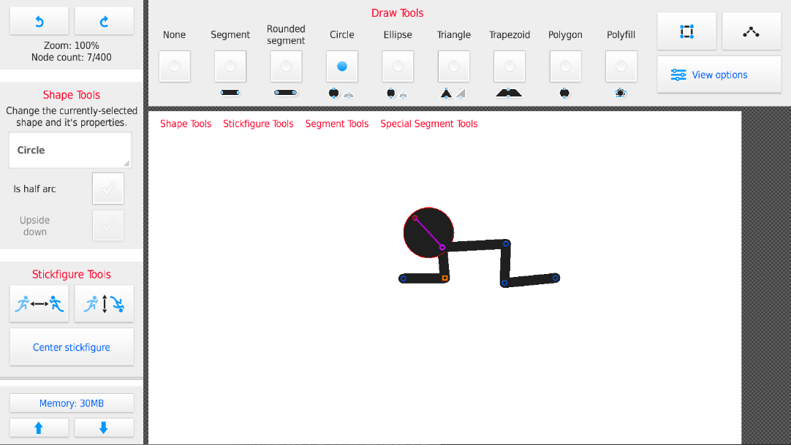
Task: Click the Memory: 30MB button
Action: click(72, 403)
